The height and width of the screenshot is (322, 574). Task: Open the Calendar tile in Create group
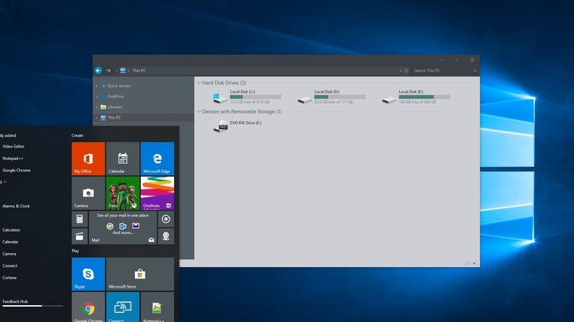pyautogui.click(x=123, y=158)
